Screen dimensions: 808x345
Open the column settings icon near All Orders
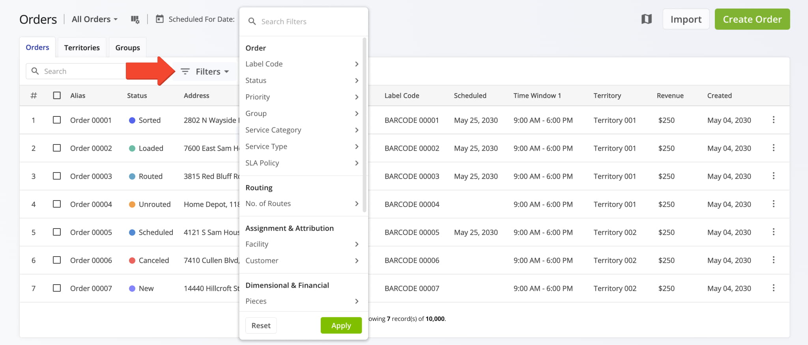click(x=135, y=19)
